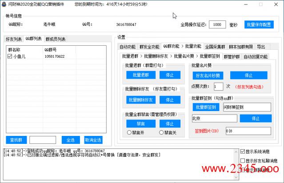
Task: Click the log scrollbar down arrow
Action: 236,177
